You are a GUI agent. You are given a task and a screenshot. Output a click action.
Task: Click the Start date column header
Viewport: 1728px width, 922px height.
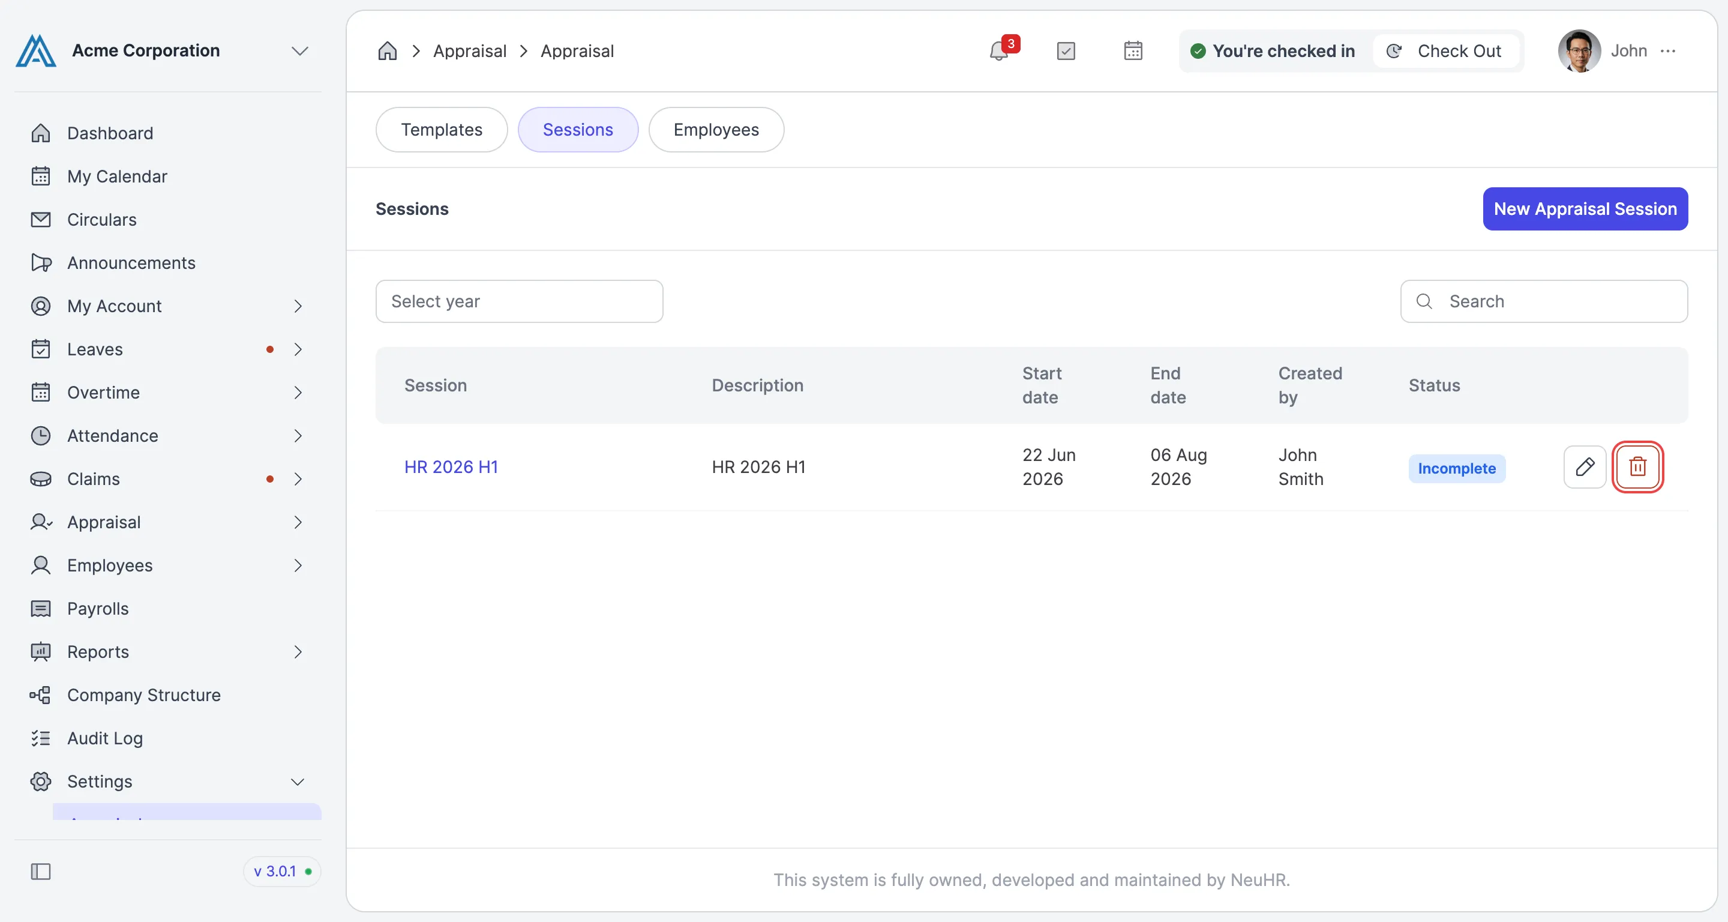click(x=1041, y=385)
